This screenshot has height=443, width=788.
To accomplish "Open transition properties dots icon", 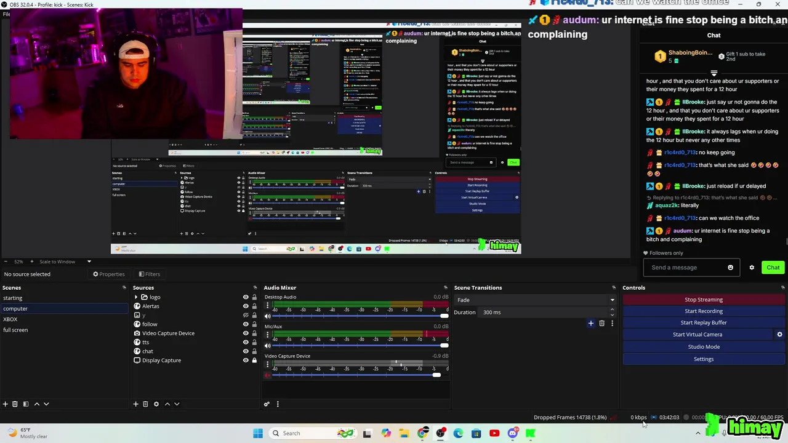I will [612, 323].
